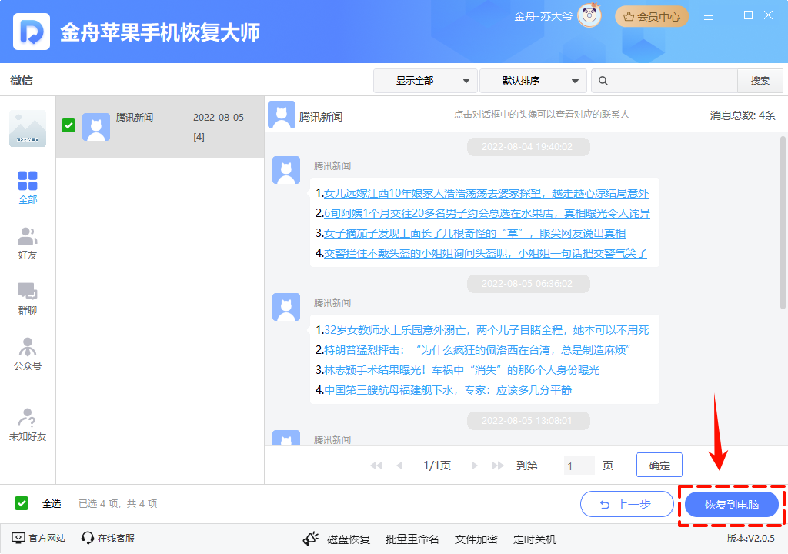Open link about 特朗普猛烈抨击
788x554 pixels.
tap(480, 350)
